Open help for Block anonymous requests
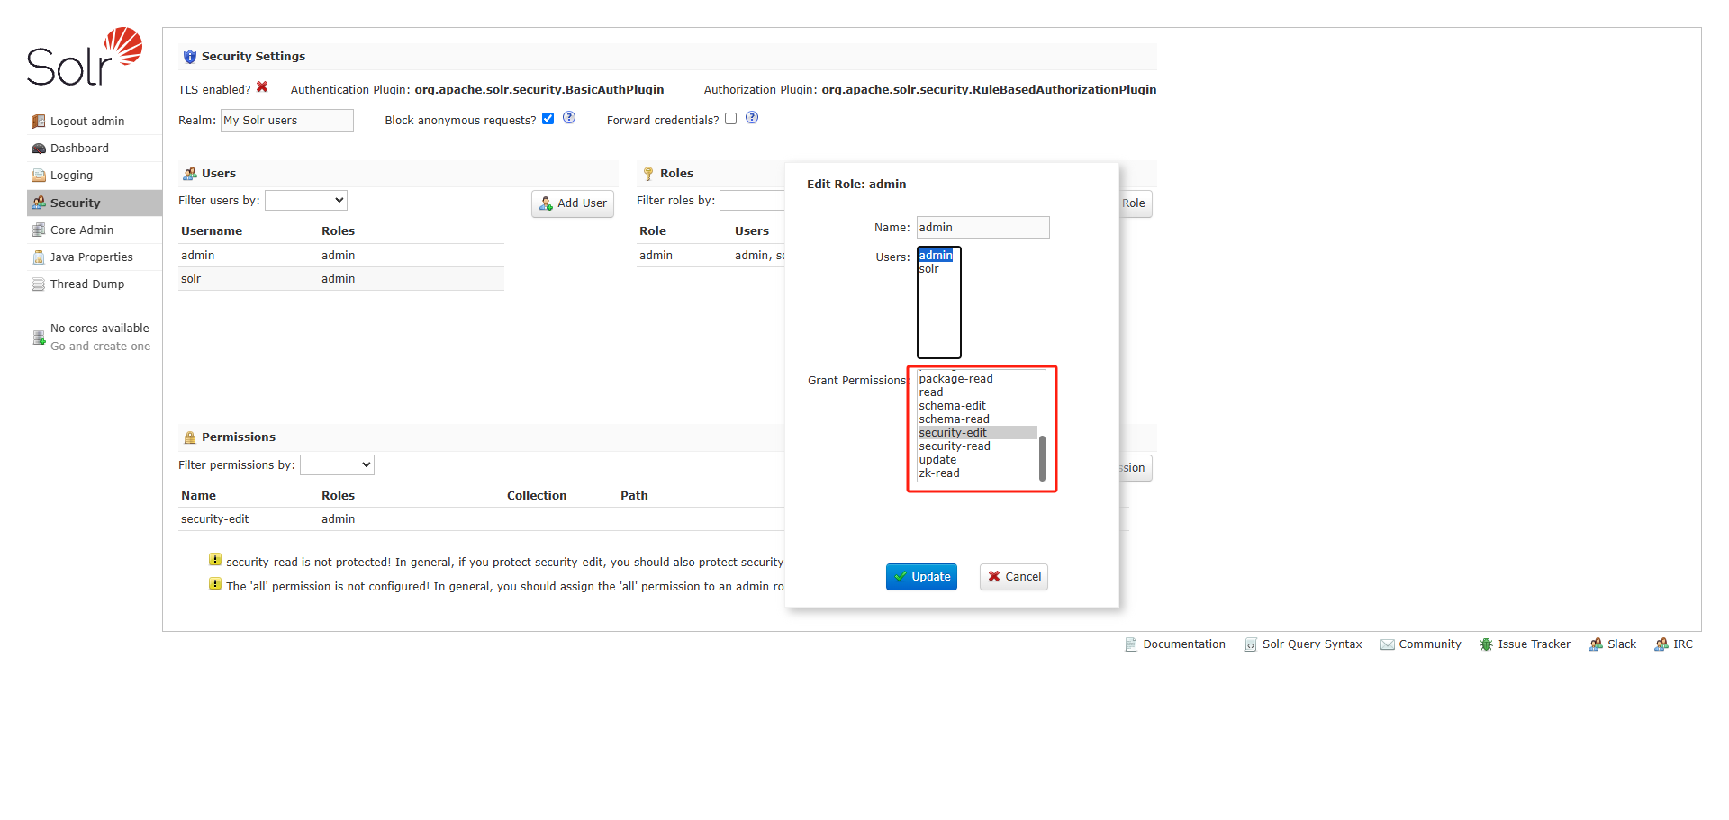 tap(569, 118)
